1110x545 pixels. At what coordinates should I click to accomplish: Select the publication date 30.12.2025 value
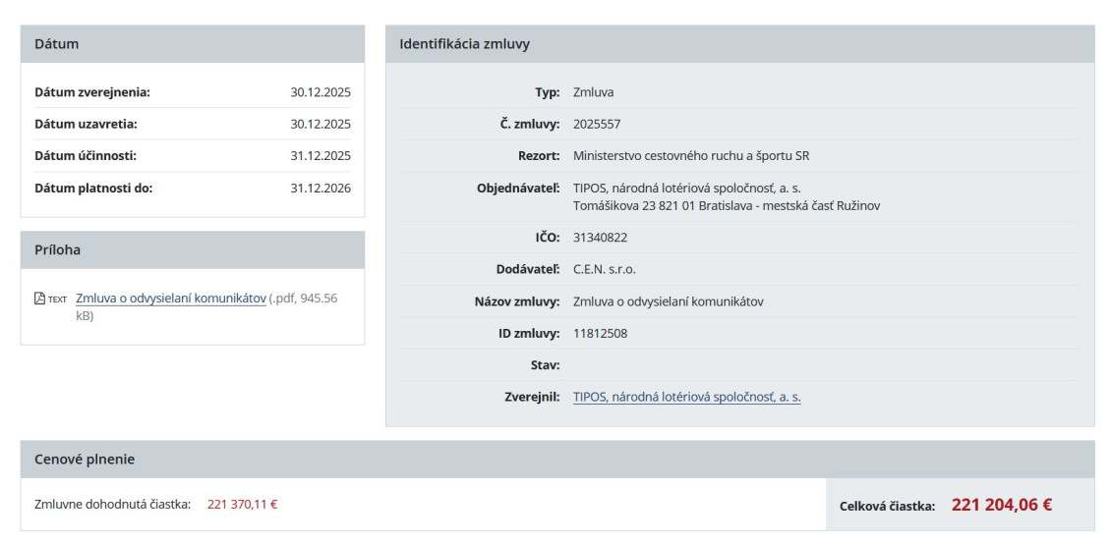[x=320, y=92]
